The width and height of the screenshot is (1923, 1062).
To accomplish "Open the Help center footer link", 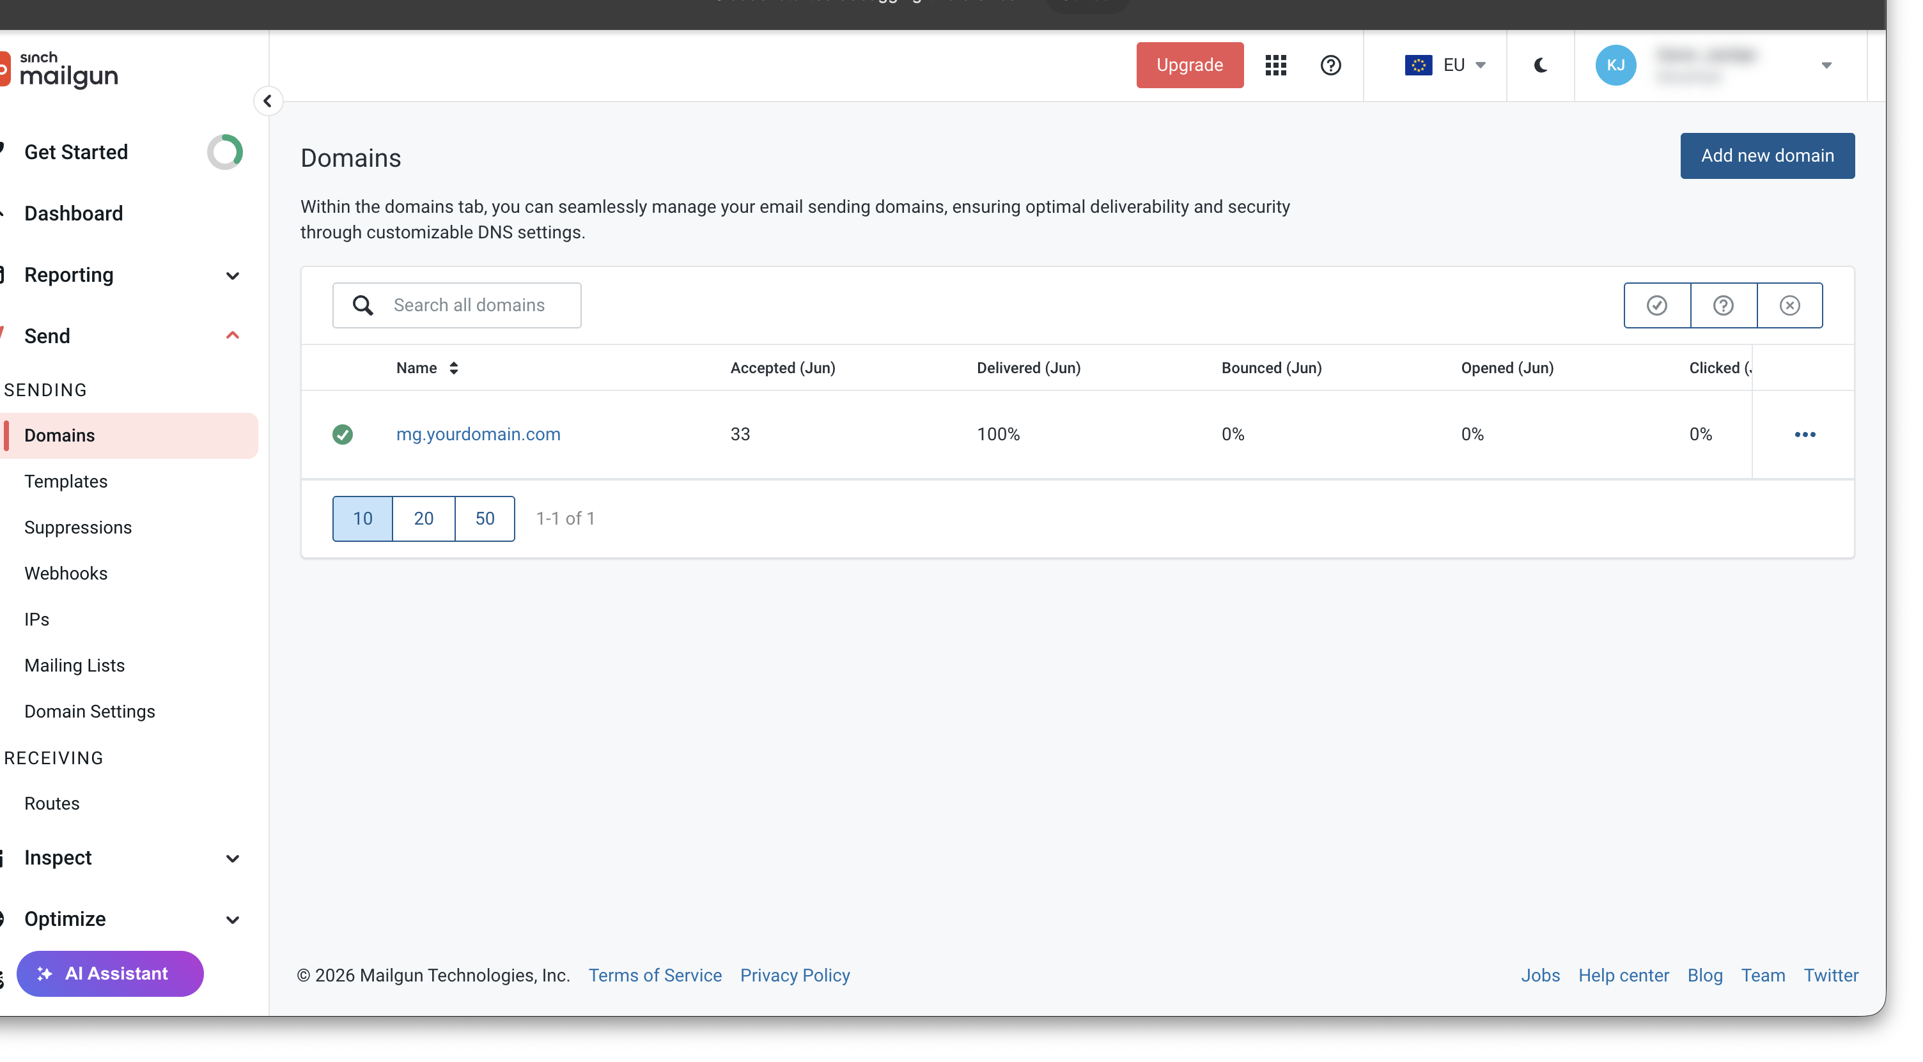I will [x=1623, y=976].
